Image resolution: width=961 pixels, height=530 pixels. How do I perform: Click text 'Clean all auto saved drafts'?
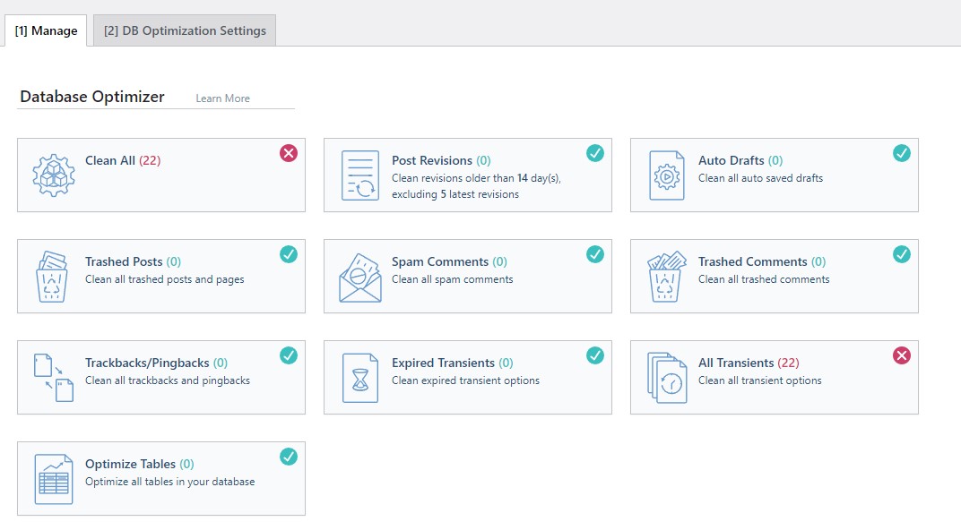pos(760,178)
